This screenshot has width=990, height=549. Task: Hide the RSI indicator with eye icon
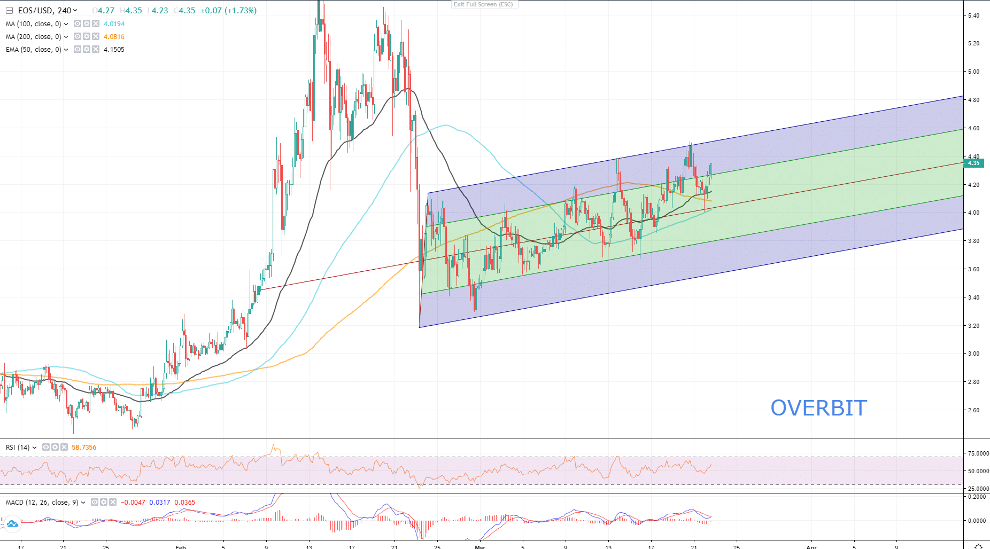46,448
